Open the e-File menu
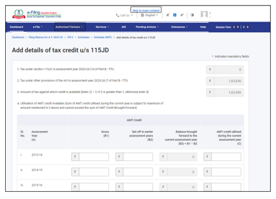The image size is (276, 199). (38, 27)
